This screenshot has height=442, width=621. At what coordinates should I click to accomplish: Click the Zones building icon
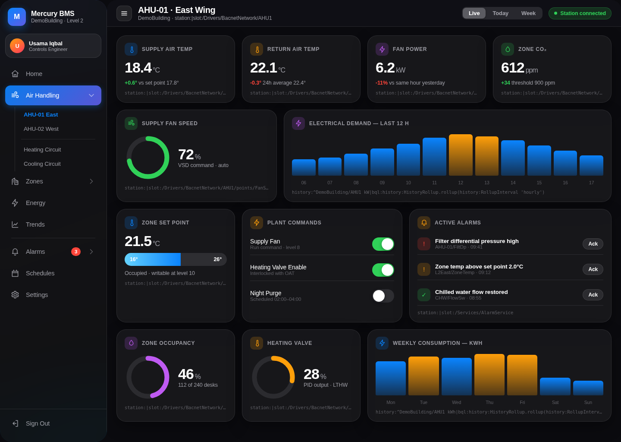[15, 181]
